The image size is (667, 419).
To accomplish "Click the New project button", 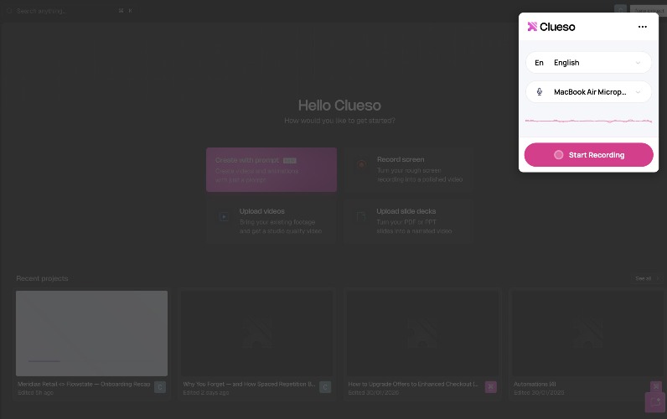I will [x=649, y=11].
